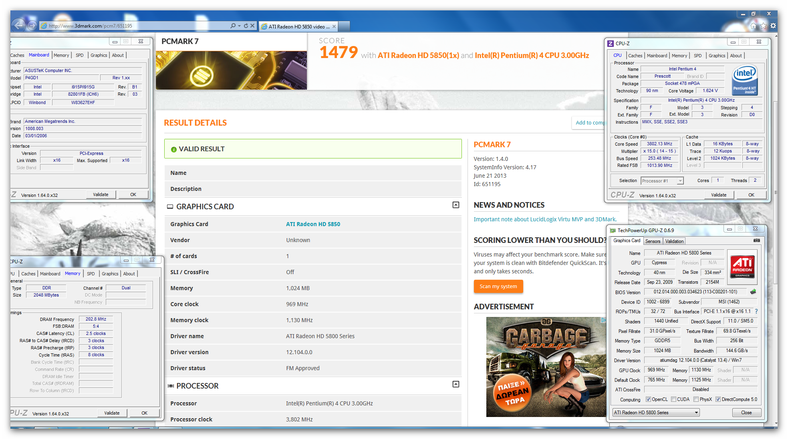The image size is (788, 439).
Task: Click the GPU-Z Device ID 1002 - 6899 field
Action: click(658, 302)
